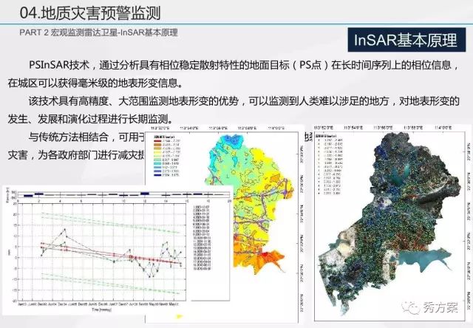Open the PS points satellite map image
473x328 pixels.
tap(391, 223)
